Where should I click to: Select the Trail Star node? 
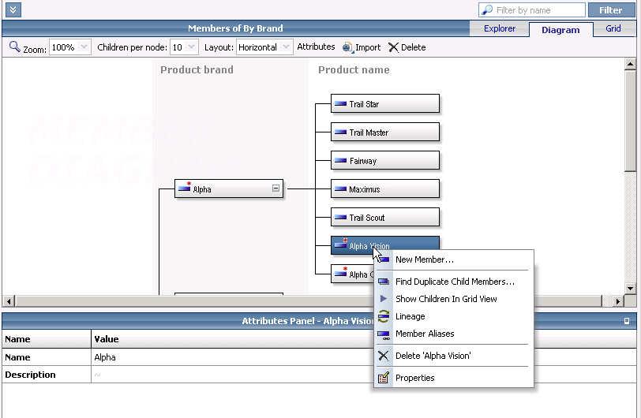click(385, 104)
